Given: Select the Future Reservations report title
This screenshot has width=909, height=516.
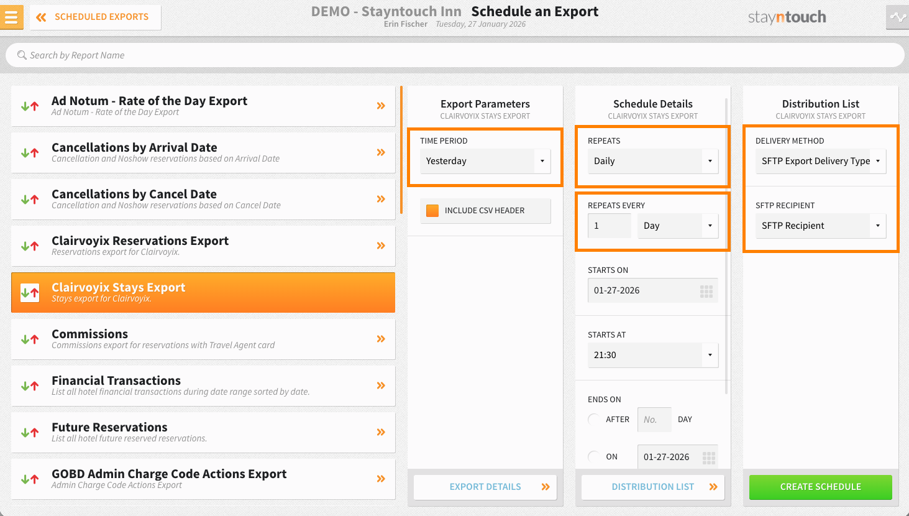Looking at the screenshot, I should point(109,427).
